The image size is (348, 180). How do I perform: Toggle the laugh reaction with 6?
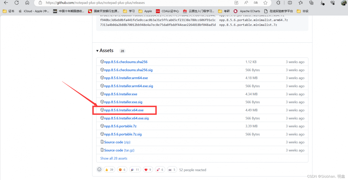[x=122, y=170]
